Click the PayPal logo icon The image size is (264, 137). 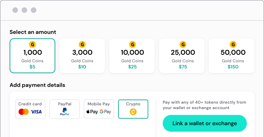pos(65,112)
